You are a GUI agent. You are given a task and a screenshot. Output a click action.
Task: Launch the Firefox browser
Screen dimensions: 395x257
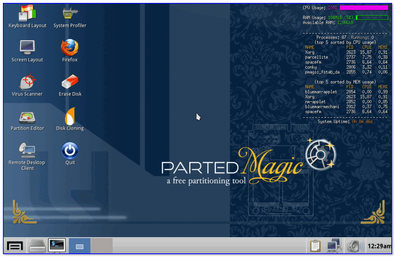pyautogui.click(x=70, y=47)
